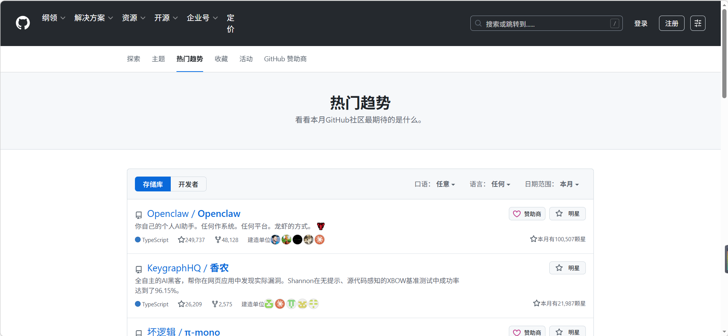Switch to the 开发者 view

click(188, 184)
